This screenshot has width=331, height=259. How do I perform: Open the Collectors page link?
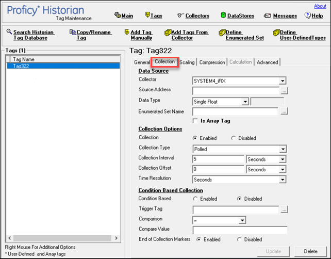(x=197, y=15)
